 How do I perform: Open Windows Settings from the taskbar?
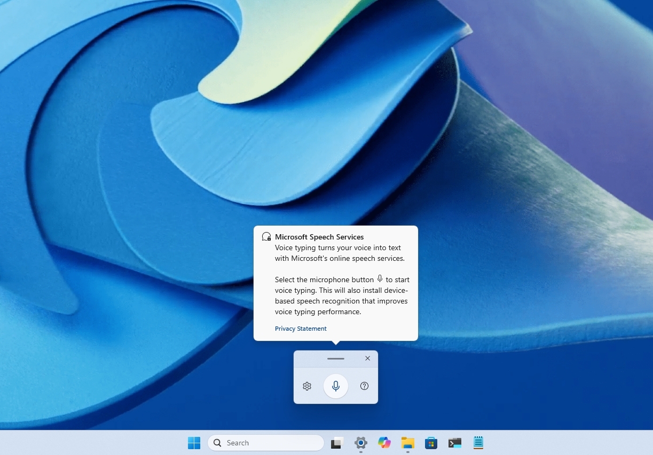click(x=360, y=443)
